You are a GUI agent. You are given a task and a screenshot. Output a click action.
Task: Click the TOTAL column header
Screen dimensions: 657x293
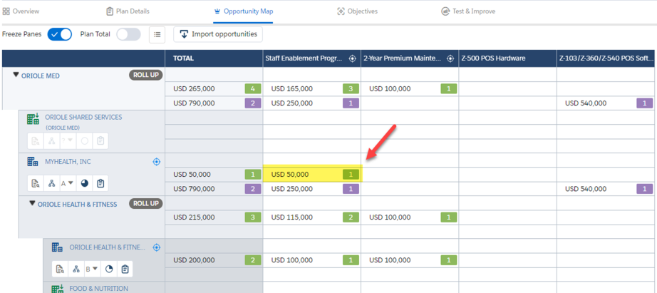pos(214,58)
